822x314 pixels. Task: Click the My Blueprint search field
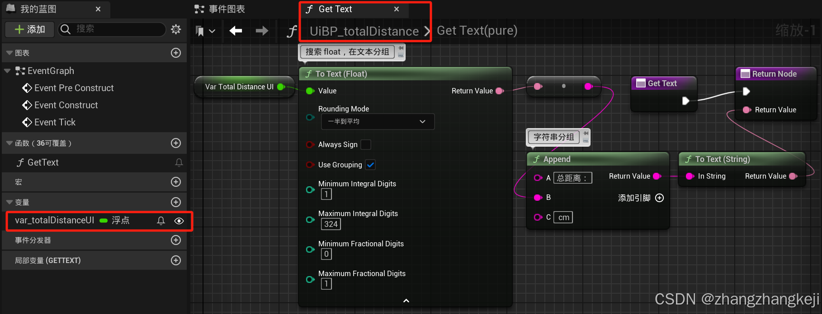click(x=112, y=29)
